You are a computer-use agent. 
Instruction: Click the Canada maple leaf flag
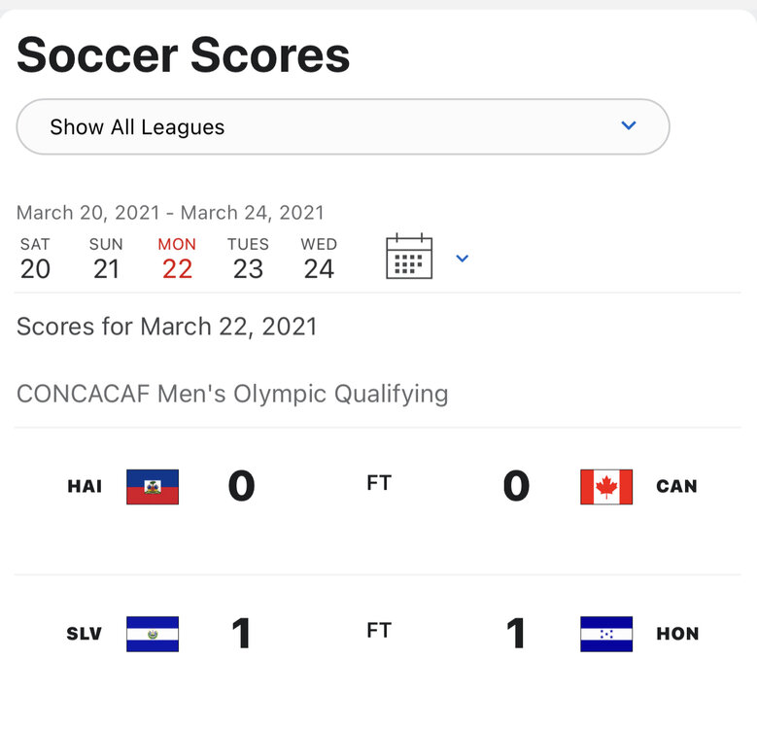pyautogui.click(x=605, y=486)
